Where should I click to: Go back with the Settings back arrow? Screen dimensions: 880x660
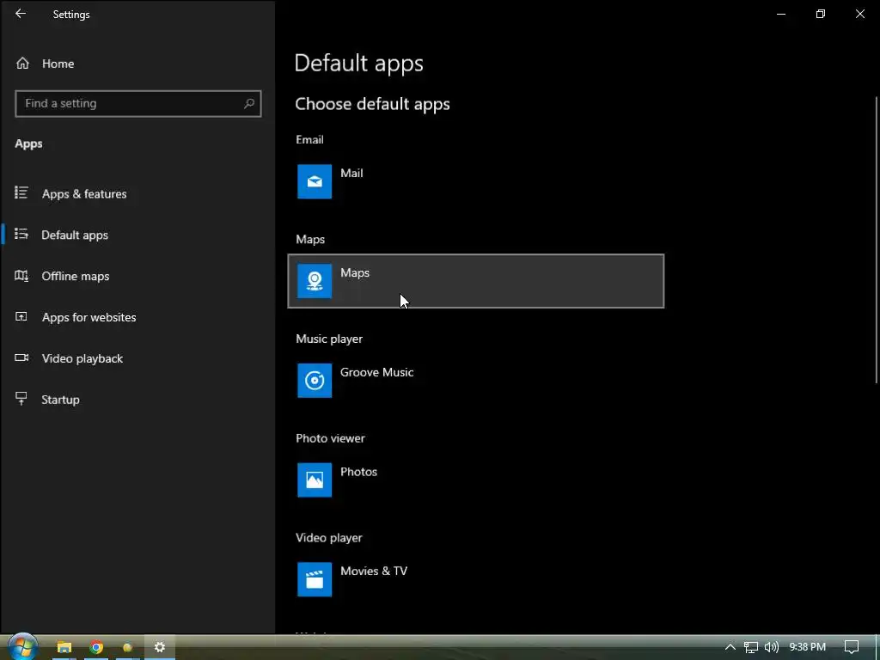(x=21, y=14)
